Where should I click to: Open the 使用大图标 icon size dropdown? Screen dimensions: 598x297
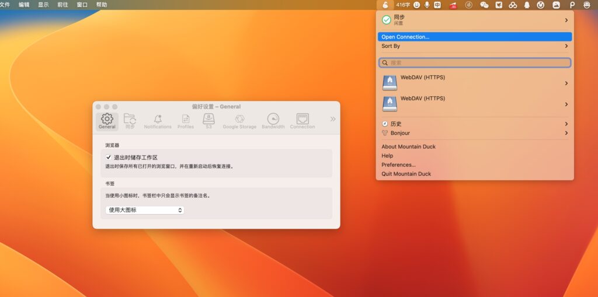click(x=145, y=210)
